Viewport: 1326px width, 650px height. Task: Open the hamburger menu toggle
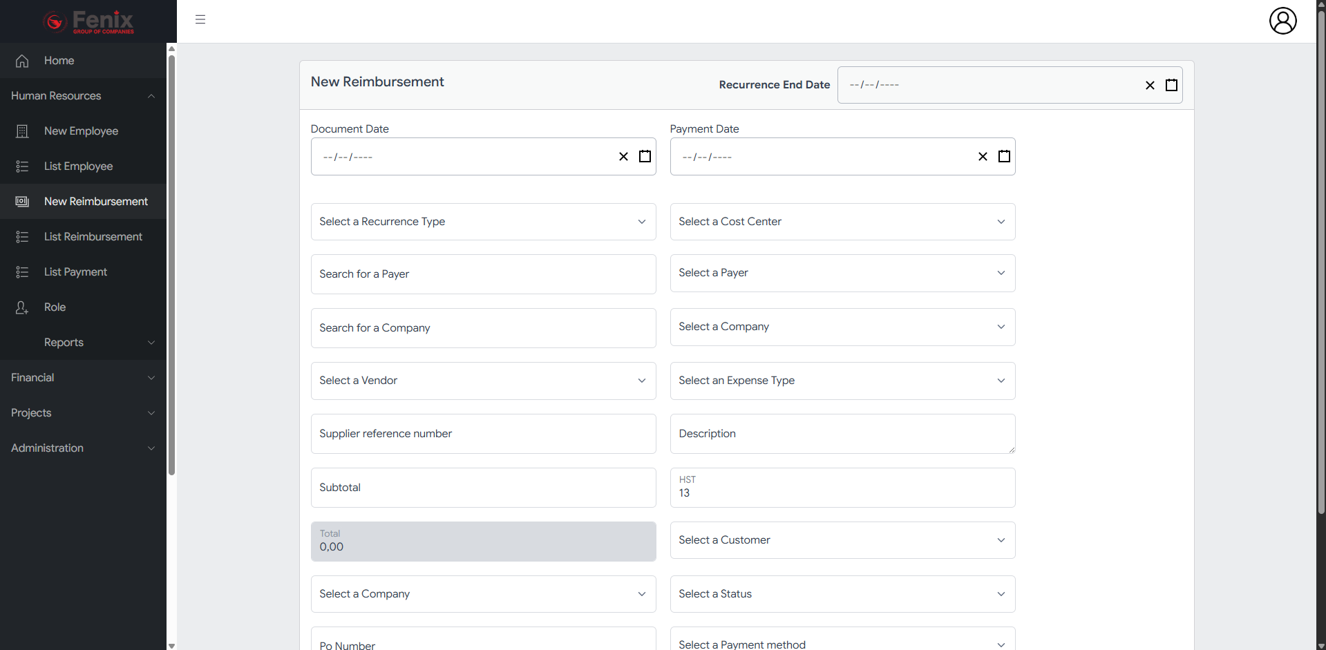pos(200,20)
